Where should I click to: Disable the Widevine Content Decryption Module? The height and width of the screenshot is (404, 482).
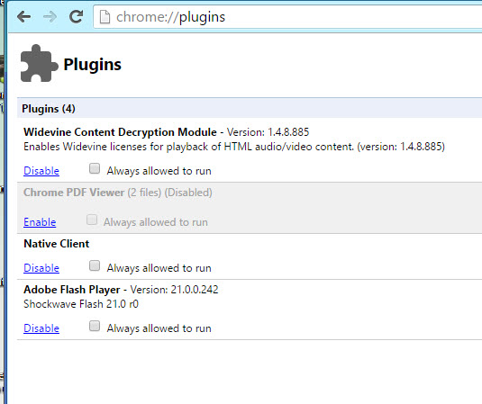(x=41, y=171)
